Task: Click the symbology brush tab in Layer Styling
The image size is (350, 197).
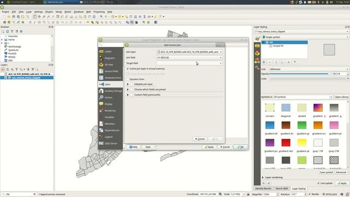Action: pyautogui.click(x=258, y=38)
